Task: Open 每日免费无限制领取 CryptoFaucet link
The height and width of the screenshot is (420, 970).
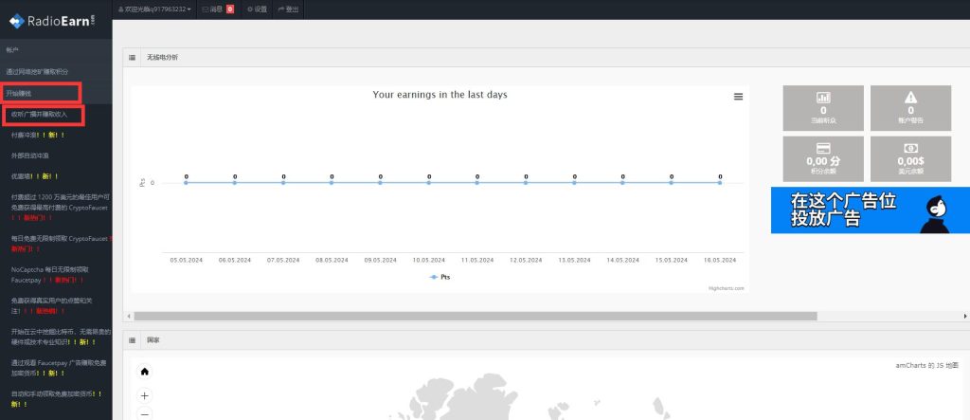Action: point(61,244)
